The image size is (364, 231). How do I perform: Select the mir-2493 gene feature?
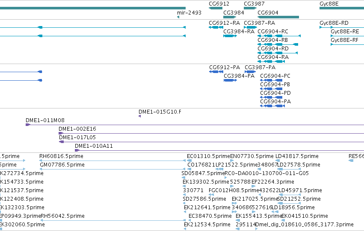[178, 17]
